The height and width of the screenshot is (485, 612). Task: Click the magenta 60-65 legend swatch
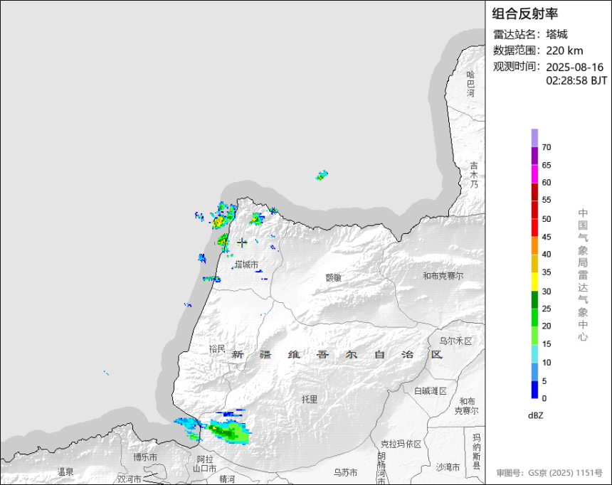click(x=534, y=174)
